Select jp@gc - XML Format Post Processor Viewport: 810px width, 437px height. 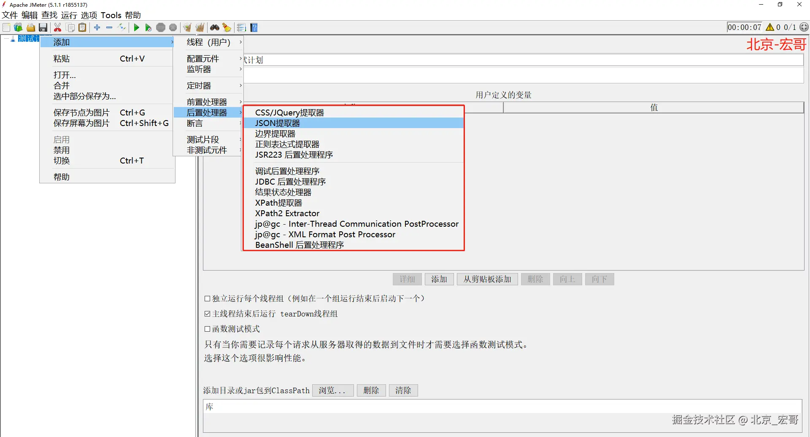click(354, 234)
